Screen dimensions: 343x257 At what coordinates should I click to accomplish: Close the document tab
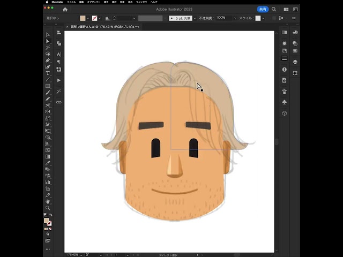point(67,27)
